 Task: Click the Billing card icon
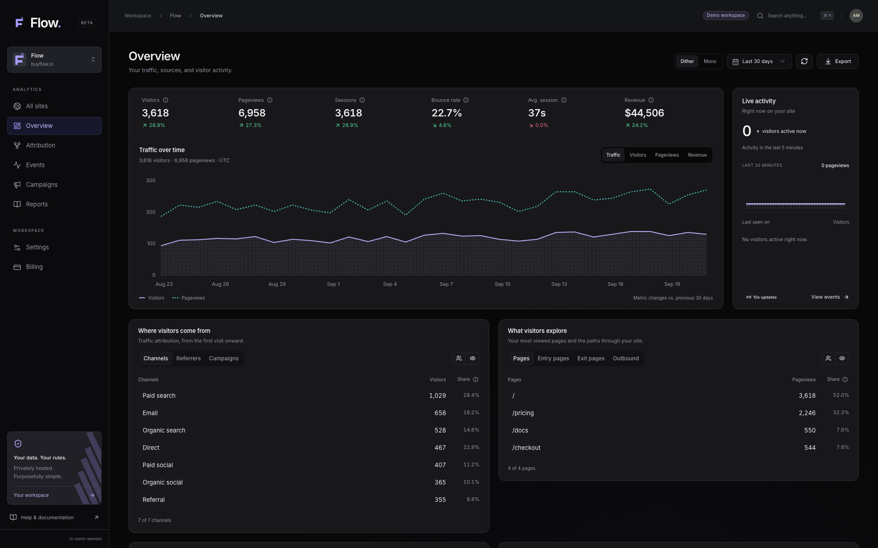[17, 267]
